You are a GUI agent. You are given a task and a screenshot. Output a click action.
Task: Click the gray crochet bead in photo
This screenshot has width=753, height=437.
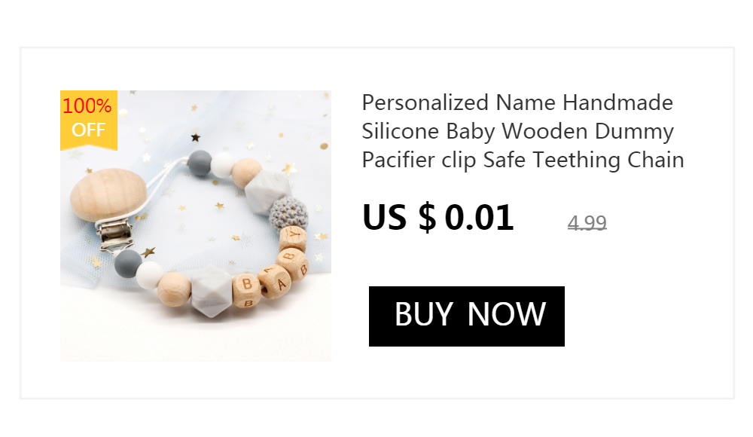click(x=288, y=212)
